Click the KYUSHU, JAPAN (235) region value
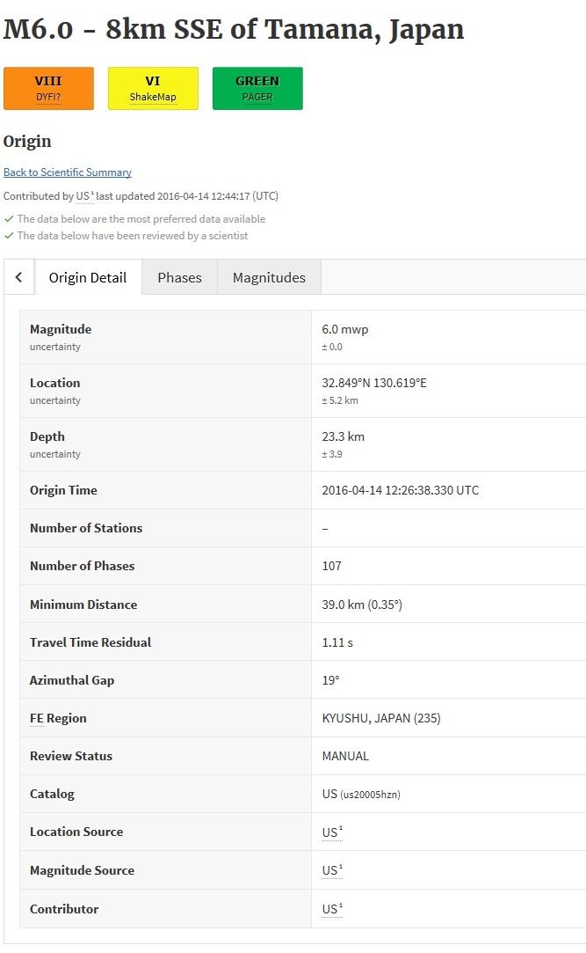 (x=381, y=718)
